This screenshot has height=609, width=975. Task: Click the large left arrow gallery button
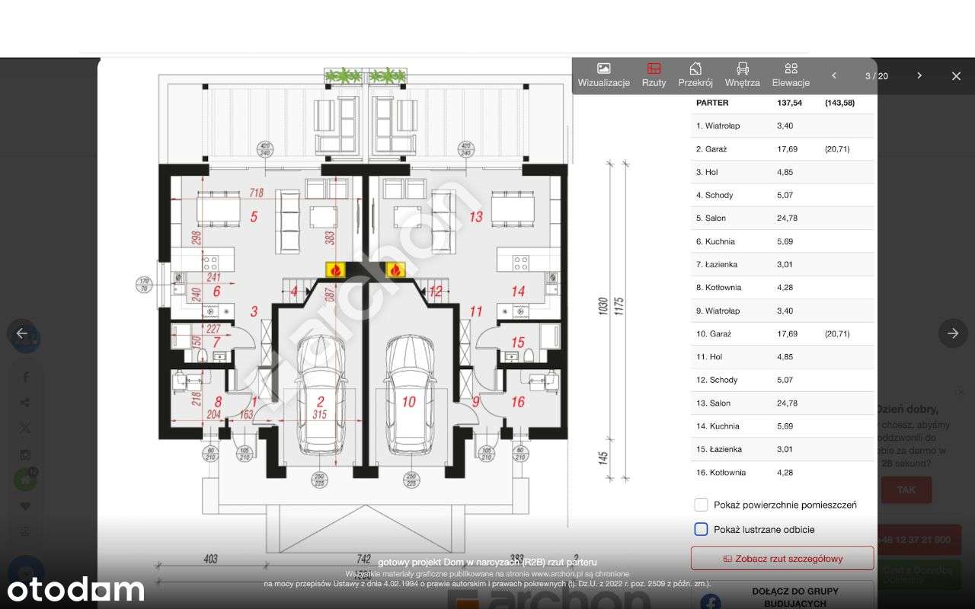pyautogui.click(x=22, y=333)
